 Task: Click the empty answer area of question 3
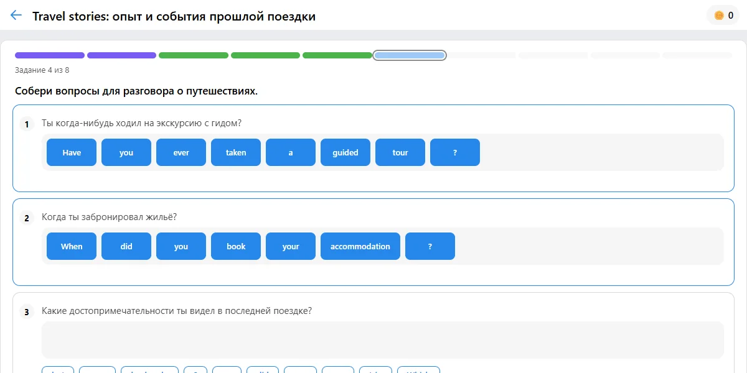[x=383, y=340]
